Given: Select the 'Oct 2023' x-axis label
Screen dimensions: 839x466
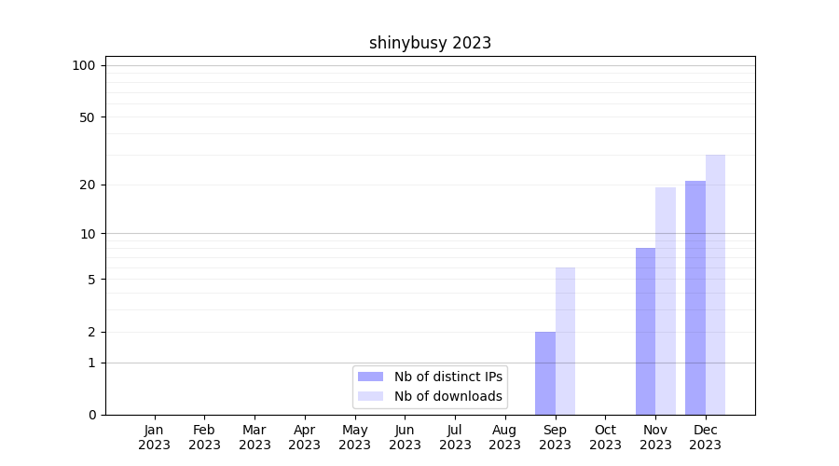Looking at the screenshot, I should 605,437.
